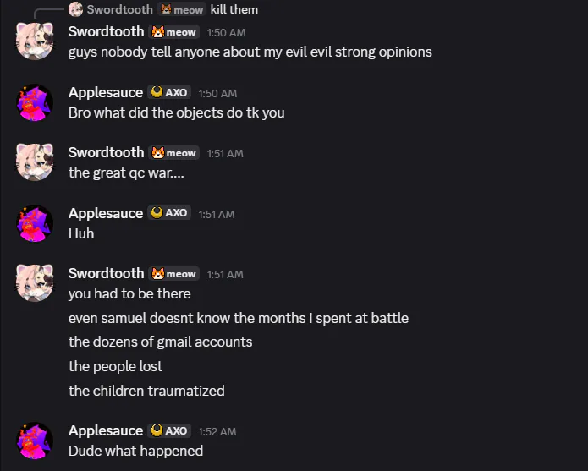Click Applesauce's avatar next to the "Huh" message
This screenshot has width=588, height=471.
pyautogui.click(x=36, y=222)
